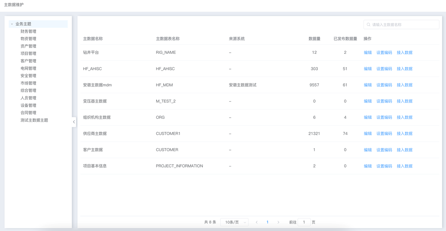Viewport: 446px width, 231px height.
Task: Click the 主数据名称 column header
Action: tap(93, 39)
